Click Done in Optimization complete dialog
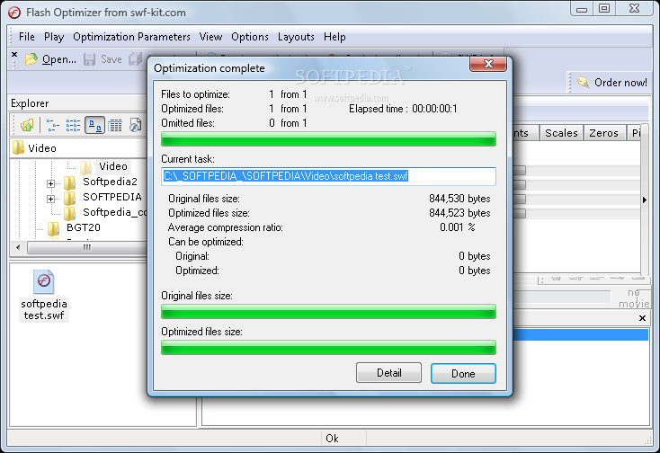The height and width of the screenshot is (453, 660). [463, 374]
